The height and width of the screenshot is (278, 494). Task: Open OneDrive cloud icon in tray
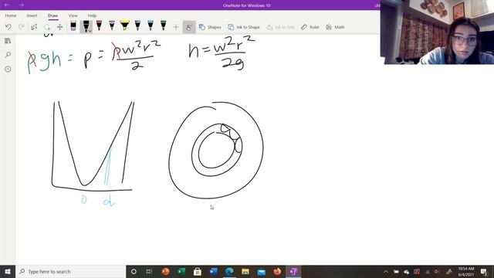(x=407, y=272)
